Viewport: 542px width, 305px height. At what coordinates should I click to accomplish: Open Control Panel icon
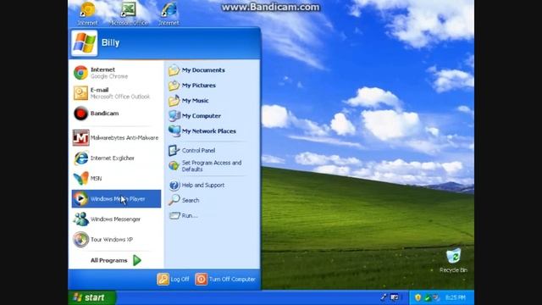[x=174, y=151]
